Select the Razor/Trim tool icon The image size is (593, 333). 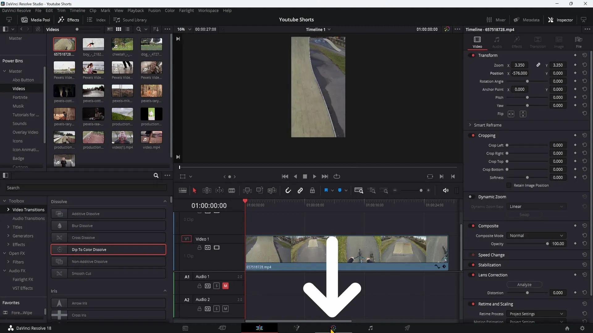[232, 191]
